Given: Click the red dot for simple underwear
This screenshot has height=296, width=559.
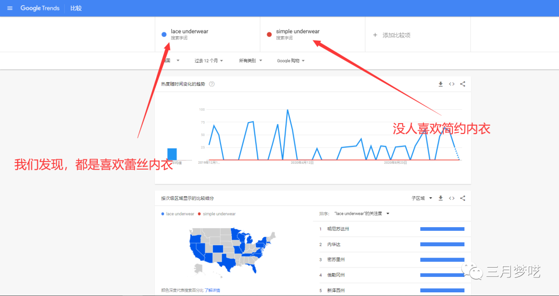Looking at the screenshot, I should click(x=269, y=35).
